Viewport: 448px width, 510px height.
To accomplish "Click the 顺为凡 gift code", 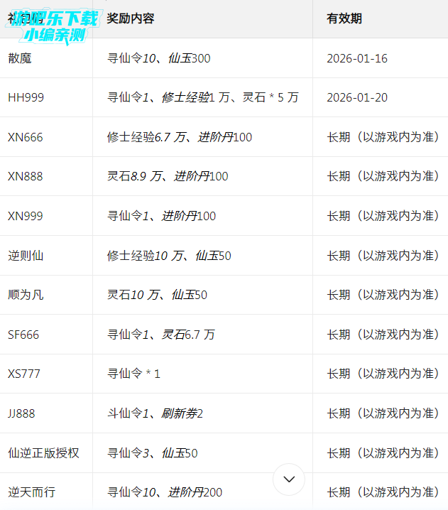I will (x=26, y=295).
